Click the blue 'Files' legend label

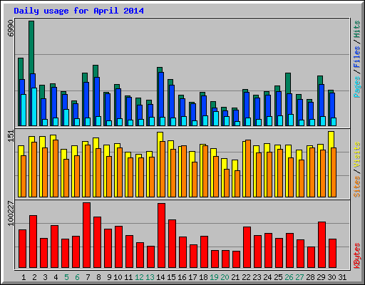(357, 57)
